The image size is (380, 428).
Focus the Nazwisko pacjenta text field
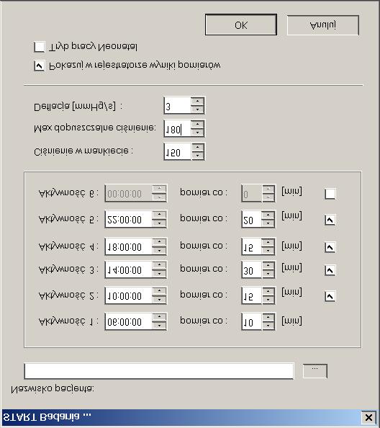click(159, 371)
